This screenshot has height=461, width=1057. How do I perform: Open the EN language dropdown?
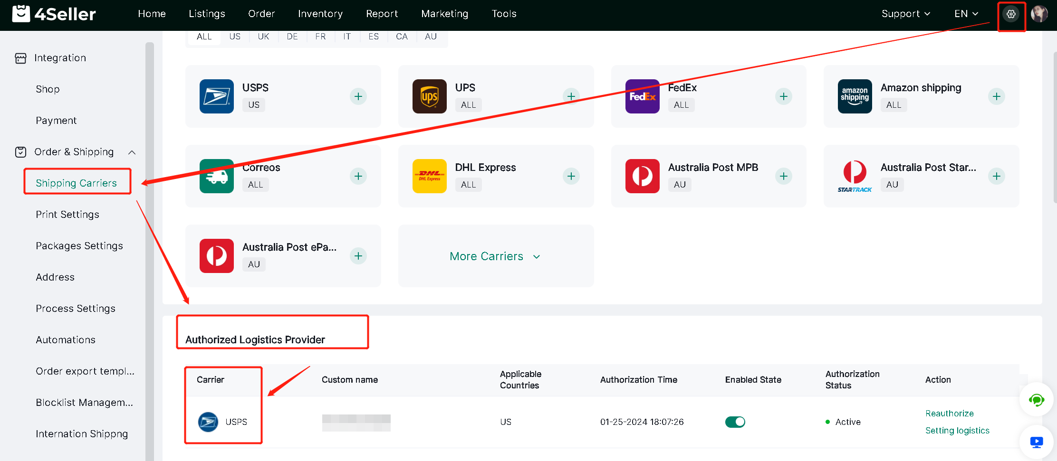966,14
